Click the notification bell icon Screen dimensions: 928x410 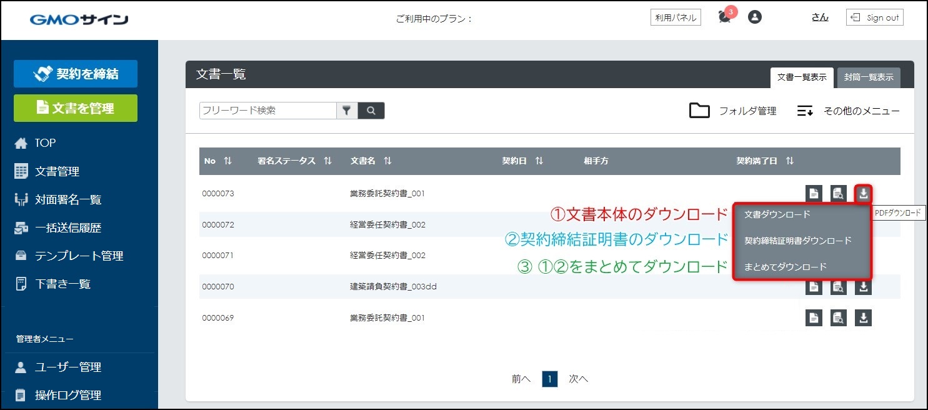click(724, 17)
